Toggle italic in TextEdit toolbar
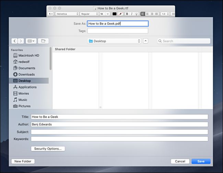 [132, 14]
